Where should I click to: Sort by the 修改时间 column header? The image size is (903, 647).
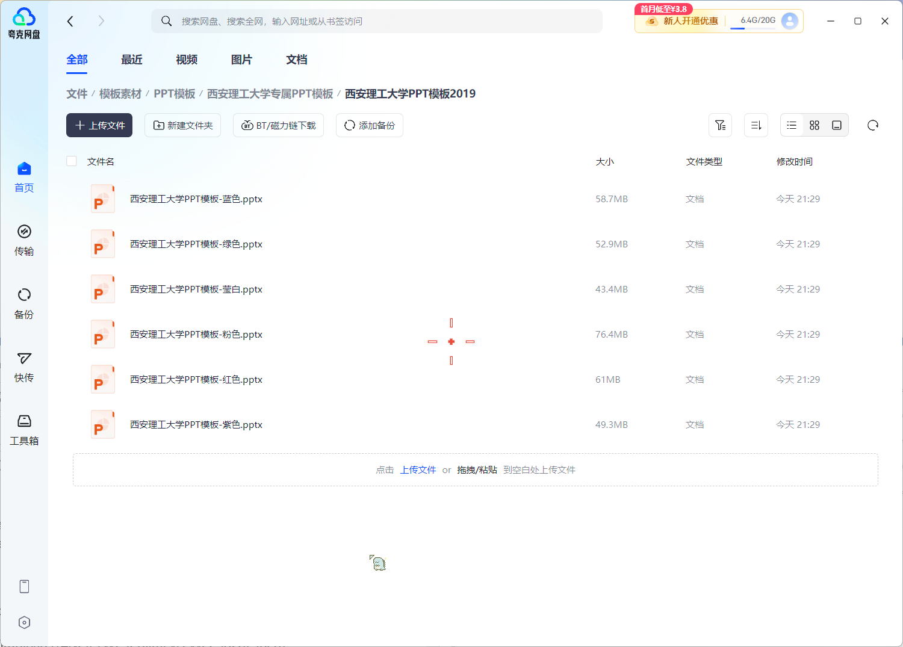coord(795,161)
